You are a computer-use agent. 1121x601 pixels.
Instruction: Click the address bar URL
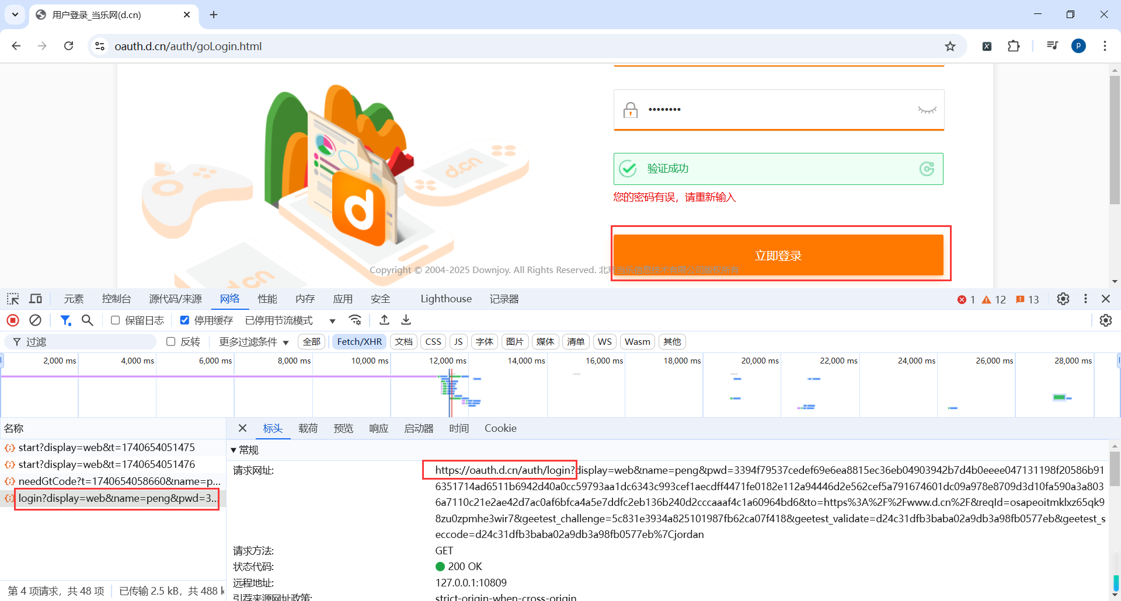click(188, 46)
